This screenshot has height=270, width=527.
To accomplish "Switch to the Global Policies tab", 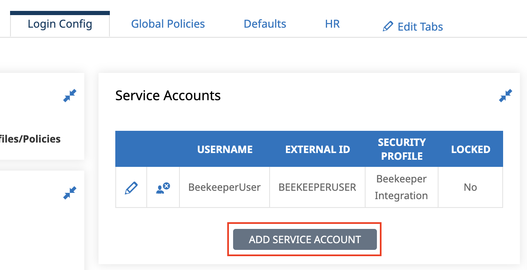I will click(168, 24).
